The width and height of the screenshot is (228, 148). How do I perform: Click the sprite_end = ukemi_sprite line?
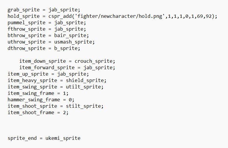tap(44, 138)
